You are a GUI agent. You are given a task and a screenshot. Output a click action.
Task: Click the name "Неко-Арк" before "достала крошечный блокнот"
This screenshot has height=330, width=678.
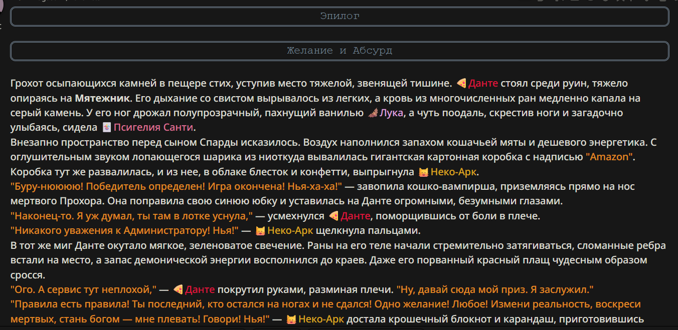pyautogui.click(x=321, y=319)
